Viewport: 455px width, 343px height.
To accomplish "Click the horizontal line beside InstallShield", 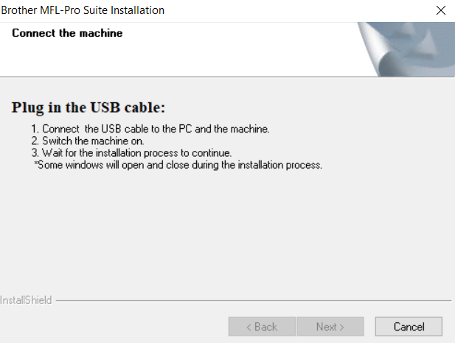I will 251,300.
